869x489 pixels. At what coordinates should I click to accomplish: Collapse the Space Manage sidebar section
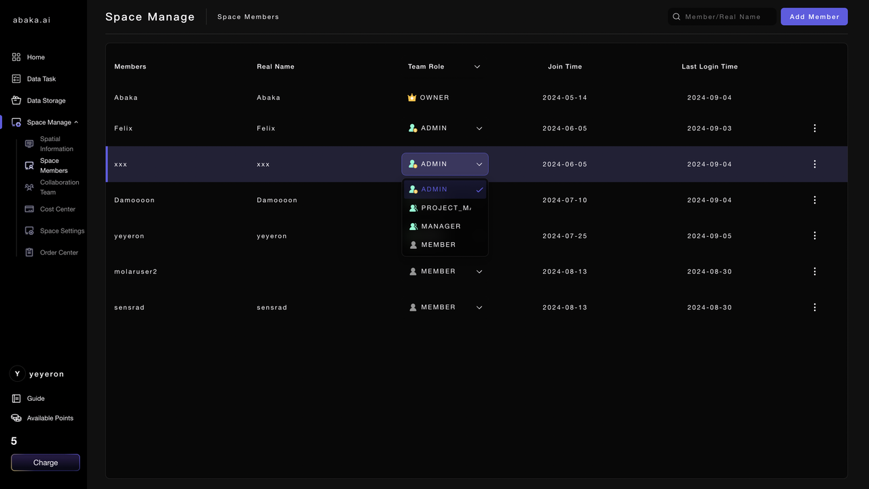76,122
